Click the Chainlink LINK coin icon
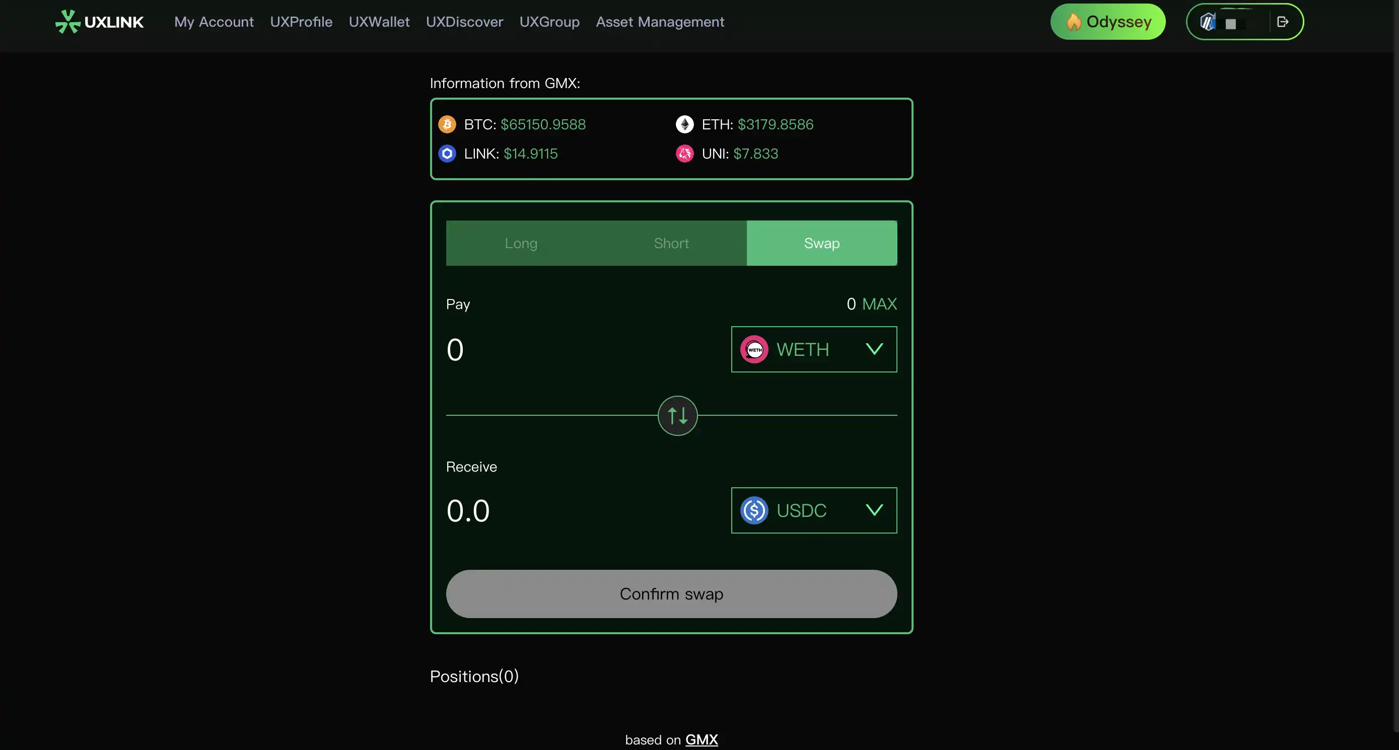 (x=447, y=154)
